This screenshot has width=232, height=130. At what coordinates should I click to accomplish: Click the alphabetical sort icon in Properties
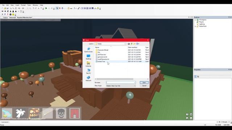click(x=198, y=77)
